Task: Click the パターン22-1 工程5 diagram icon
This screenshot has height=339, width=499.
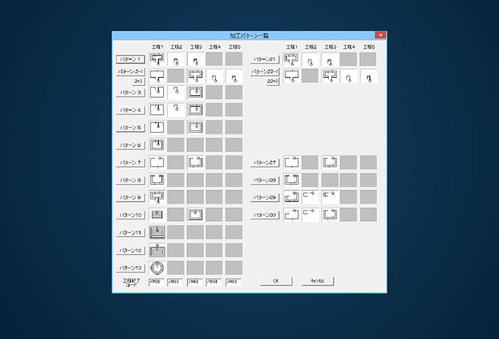Action: pos(369,76)
